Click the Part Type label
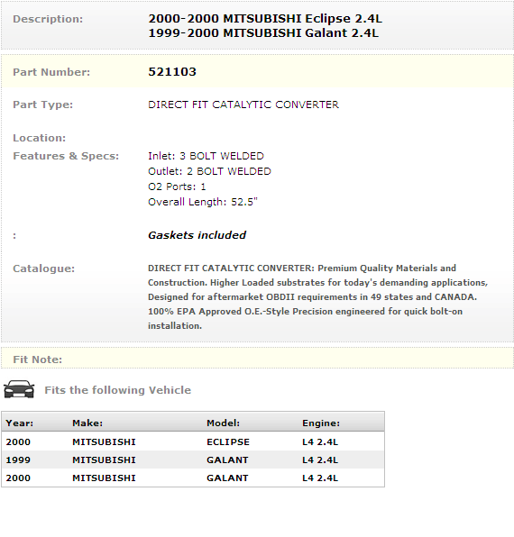This screenshot has width=514, height=537. coord(43,105)
